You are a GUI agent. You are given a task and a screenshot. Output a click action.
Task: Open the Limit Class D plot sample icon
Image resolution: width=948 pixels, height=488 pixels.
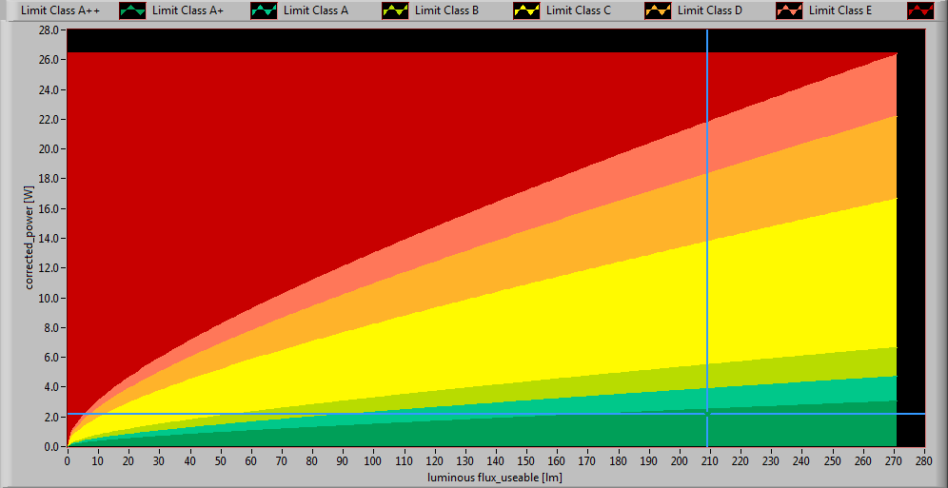pos(789,11)
